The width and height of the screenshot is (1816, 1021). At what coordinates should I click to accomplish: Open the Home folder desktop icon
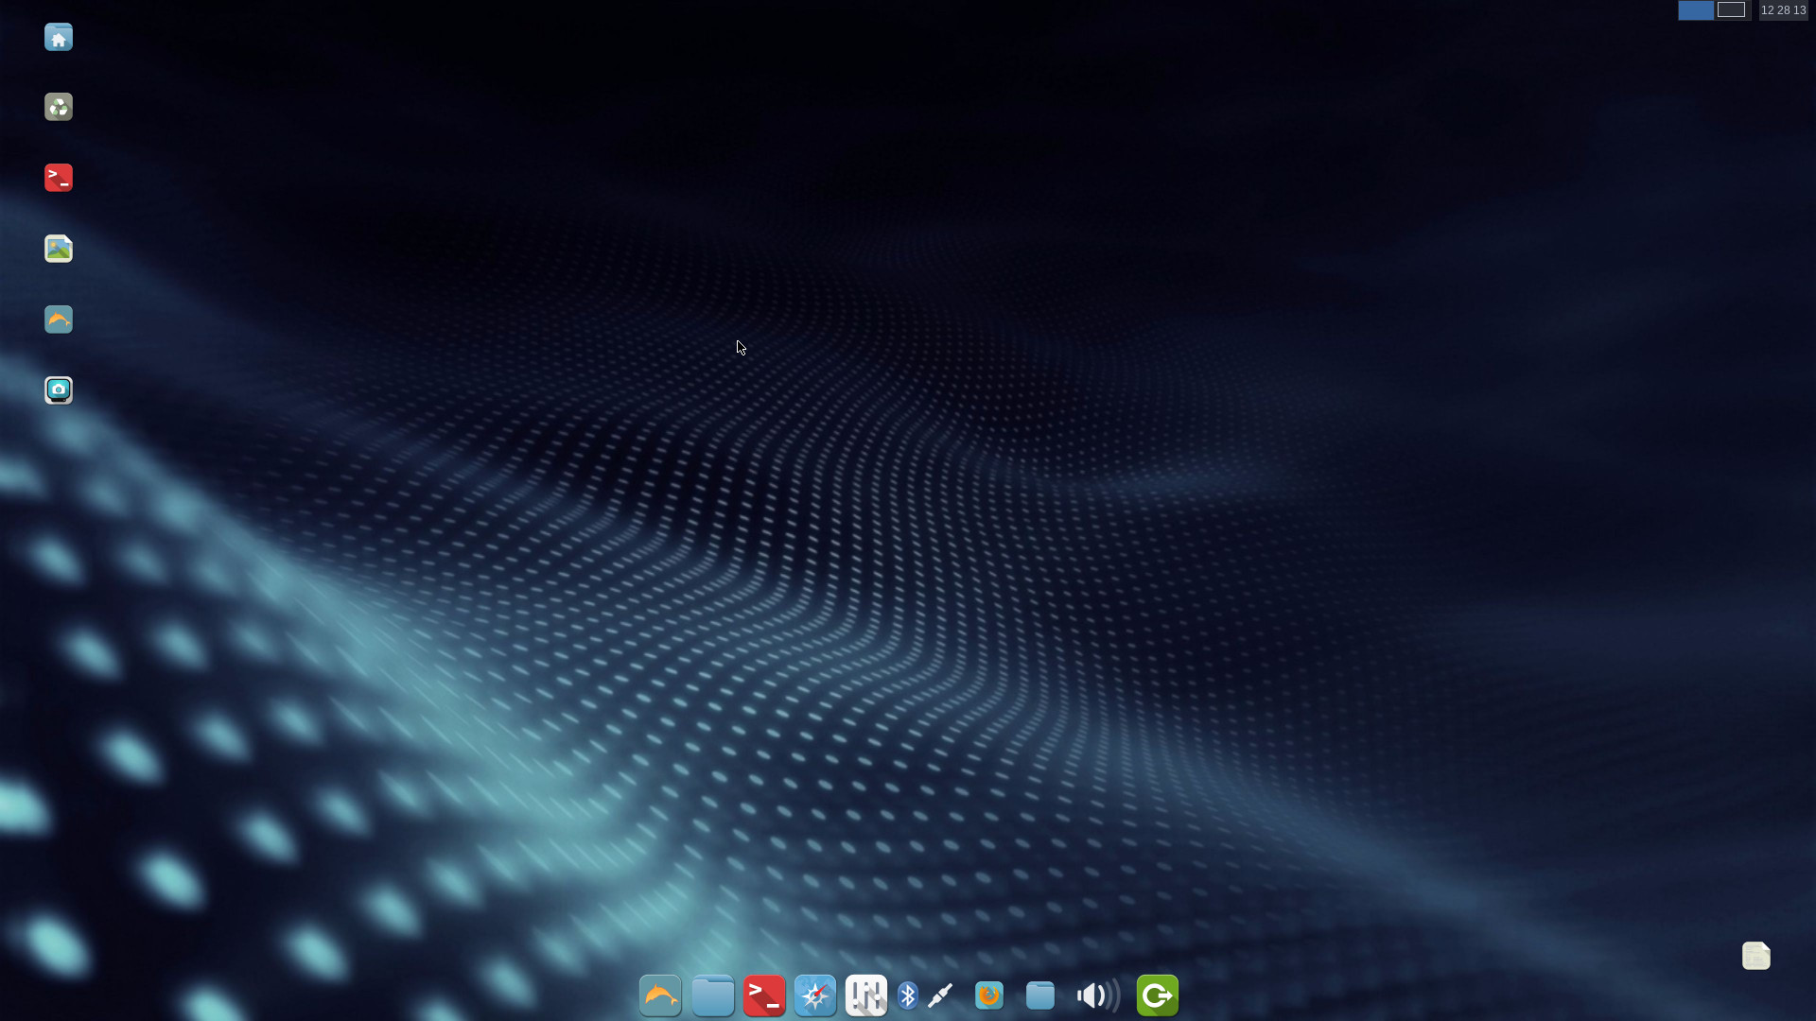click(59, 37)
